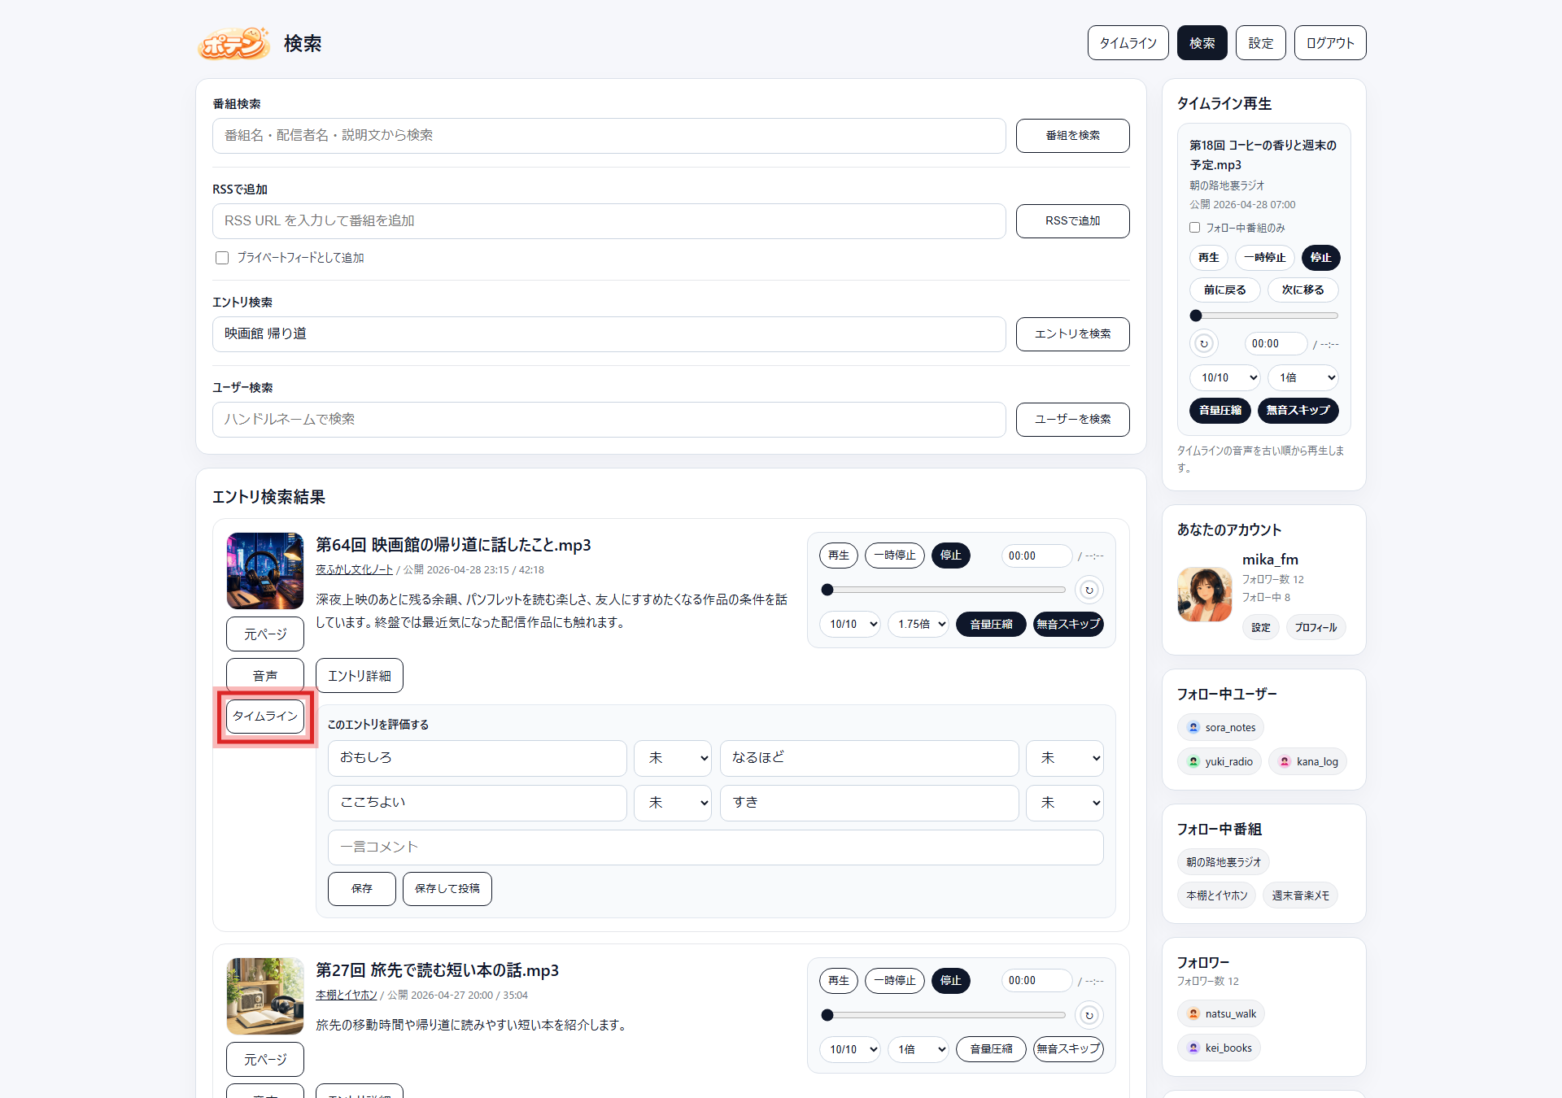The image size is (1562, 1098).
Task: Open 設定 in top navigation
Action: [x=1261, y=43]
